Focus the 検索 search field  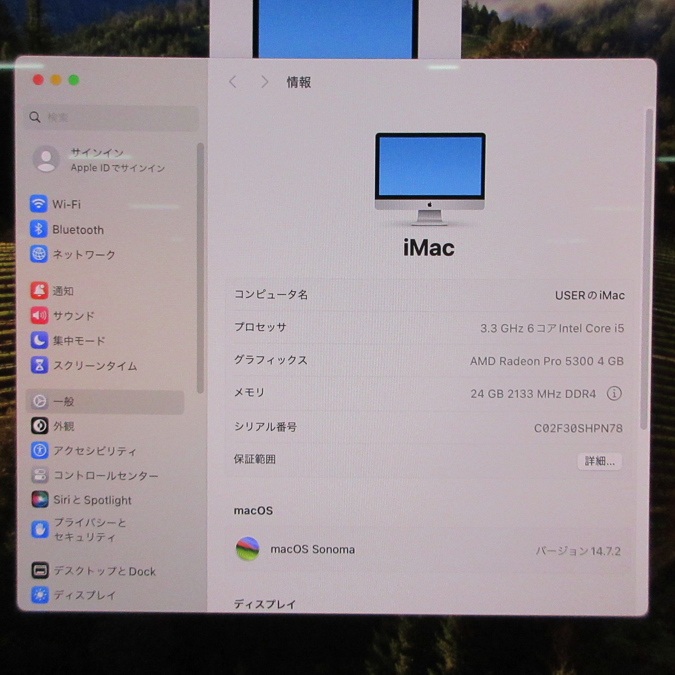[111, 118]
